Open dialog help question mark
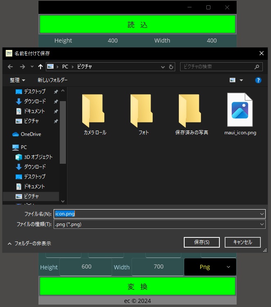The height and width of the screenshot is (307, 271). (x=258, y=80)
